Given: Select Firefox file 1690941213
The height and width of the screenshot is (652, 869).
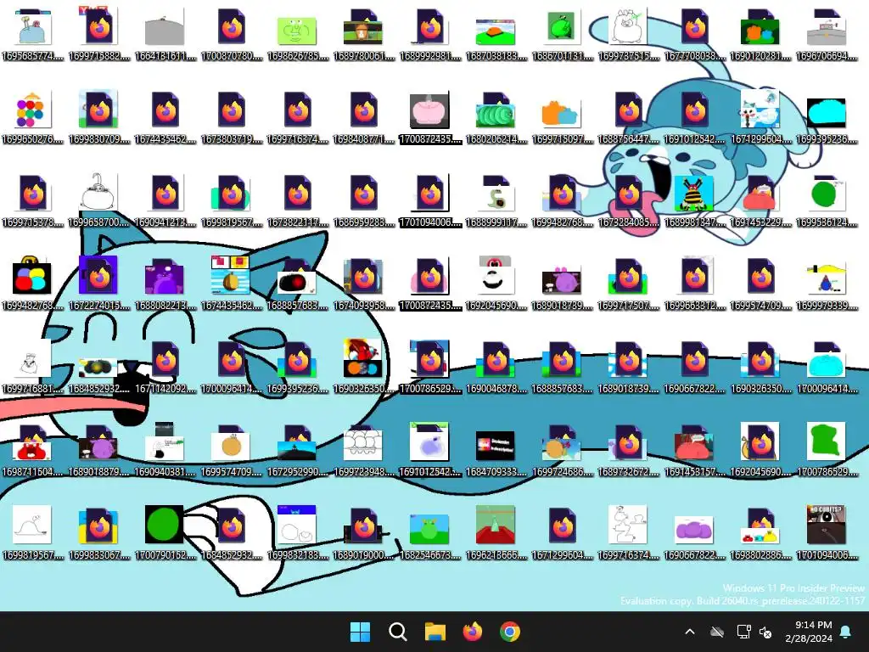Looking at the screenshot, I should [165, 200].
